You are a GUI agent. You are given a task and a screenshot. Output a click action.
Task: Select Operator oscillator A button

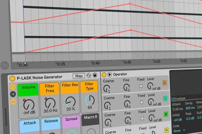167,130
